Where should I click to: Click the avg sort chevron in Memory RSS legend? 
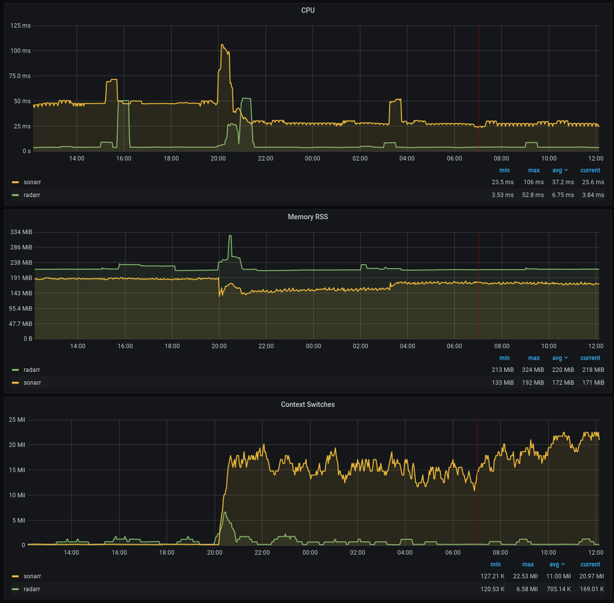566,358
